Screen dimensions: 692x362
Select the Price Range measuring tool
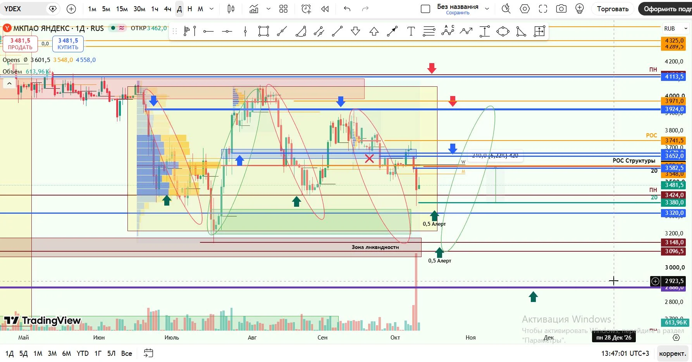pos(484,31)
